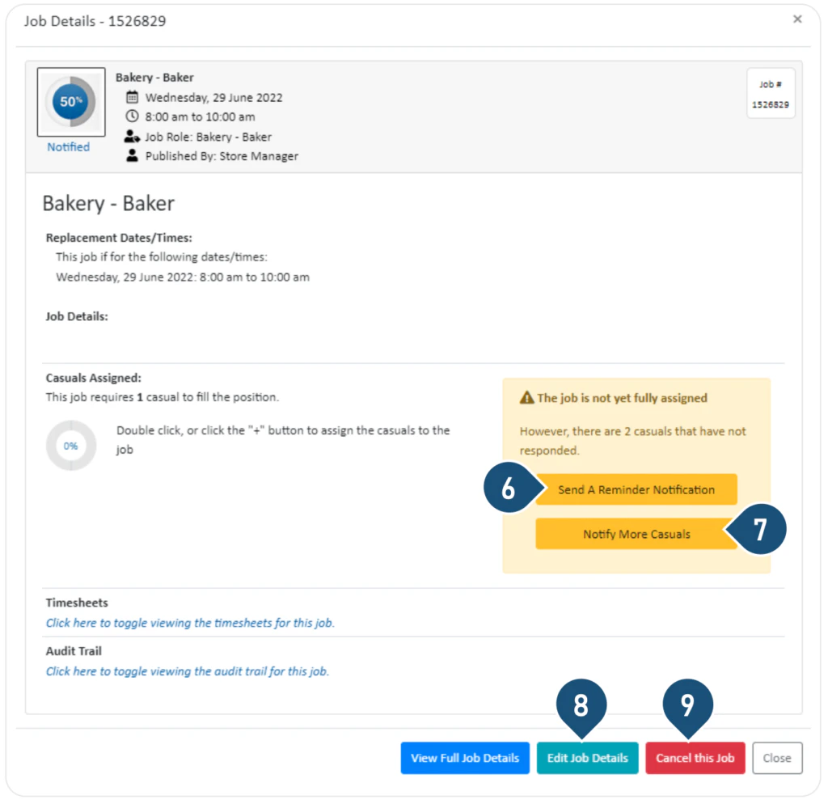Image resolution: width=828 pixels, height=804 pixels.
Task: Click 'Published By: Store Manager' text
Action: coord(222,156)
